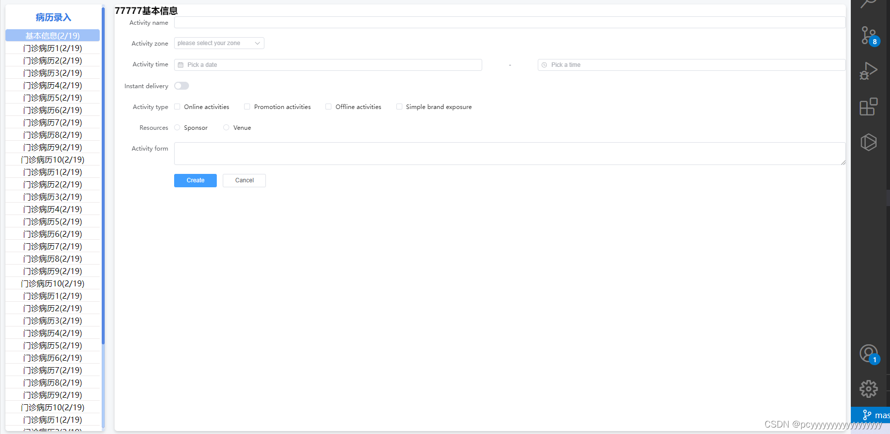This screenshot has width=890, height=434.
Task: Open the topmost 门诊病历10(2/19) menu entry
Action: pos(53,160)
